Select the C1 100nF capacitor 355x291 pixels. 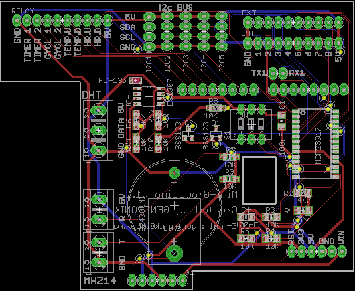281,121
